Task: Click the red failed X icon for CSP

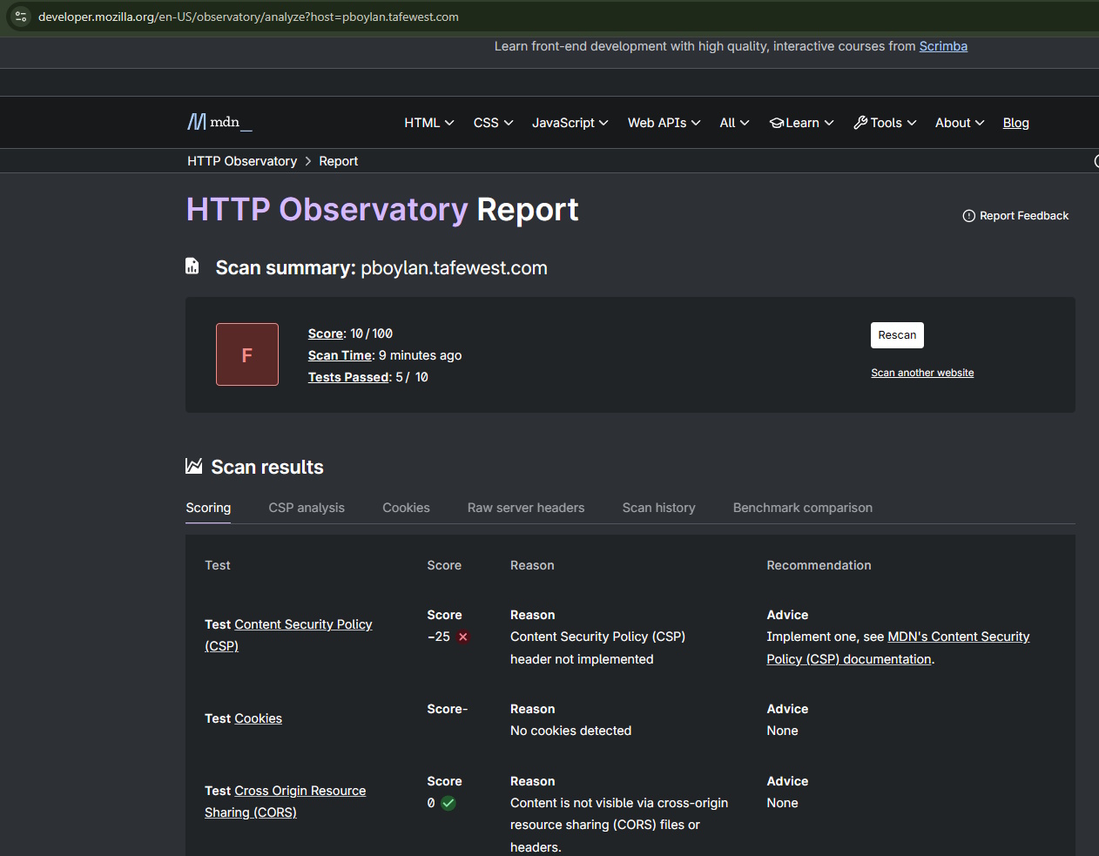Action: tap(463, 637)
